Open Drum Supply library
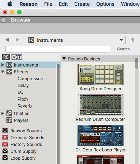The image size is (140, 164). pos(23,151)
